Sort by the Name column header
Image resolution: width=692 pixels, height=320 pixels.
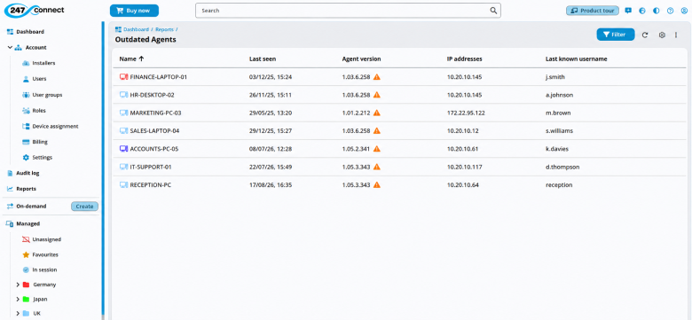131,59
